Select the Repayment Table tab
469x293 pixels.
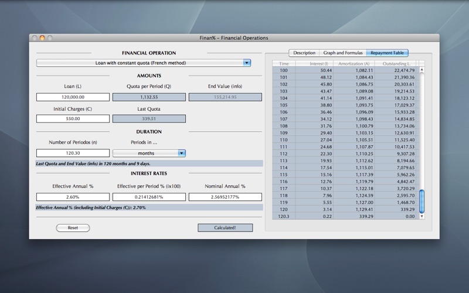[387, 53]
